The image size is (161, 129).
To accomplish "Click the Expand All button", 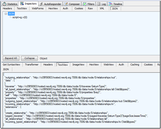I will coord(11,58).
